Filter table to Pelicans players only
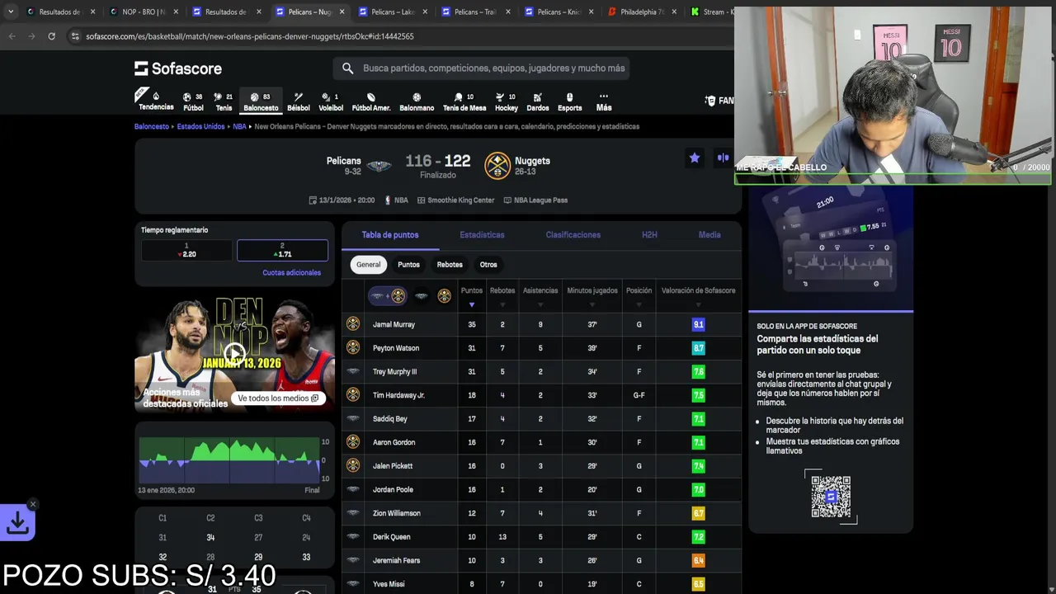1056x594 pixels. coord(421,295)
